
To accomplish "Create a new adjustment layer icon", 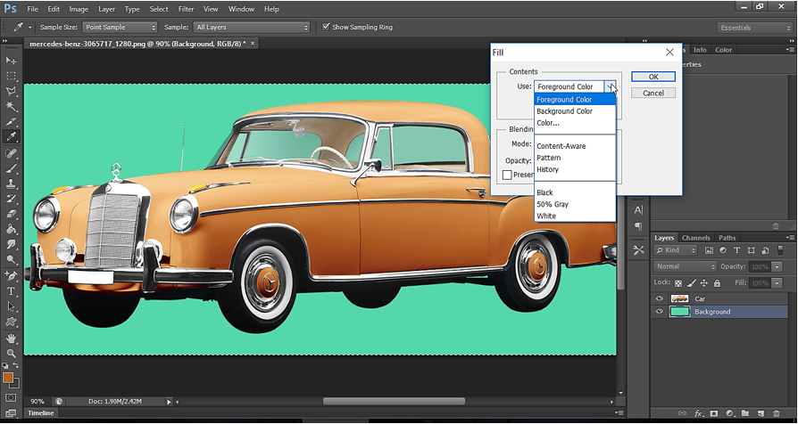I will pyautogui.click(x=729, y=414).
